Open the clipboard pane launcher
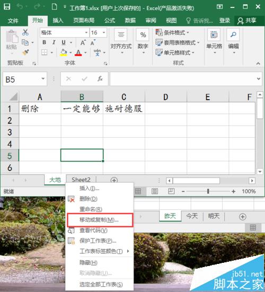 (34, 64)
